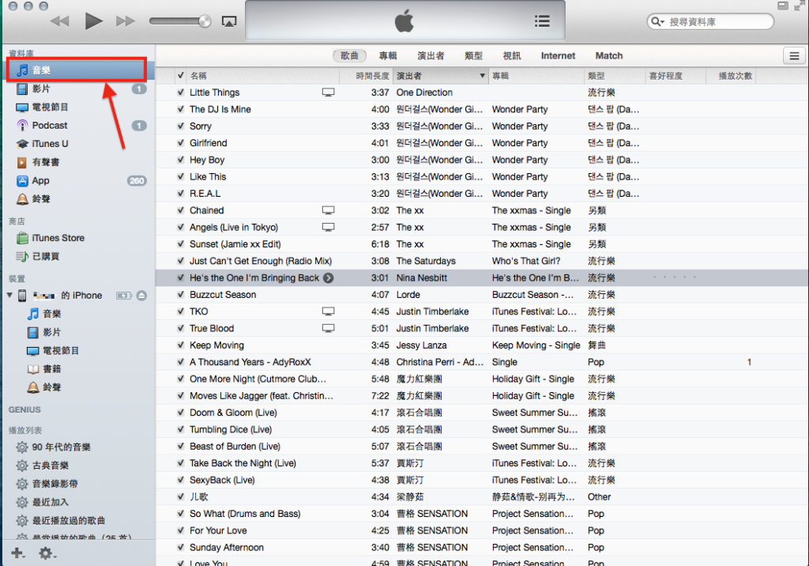Screen dimensions: 809x566
Task: Enter full screen mode
Action: tap(800, 6)
